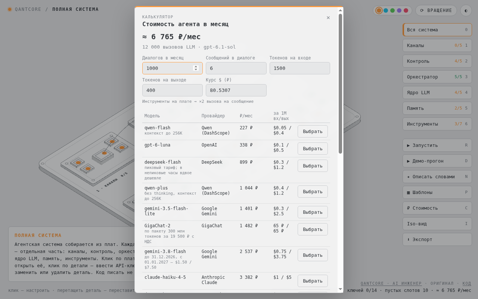Pick qwen-plus using Выбрать
This screenshot has height=299, width=478.
tap(313, 191)
